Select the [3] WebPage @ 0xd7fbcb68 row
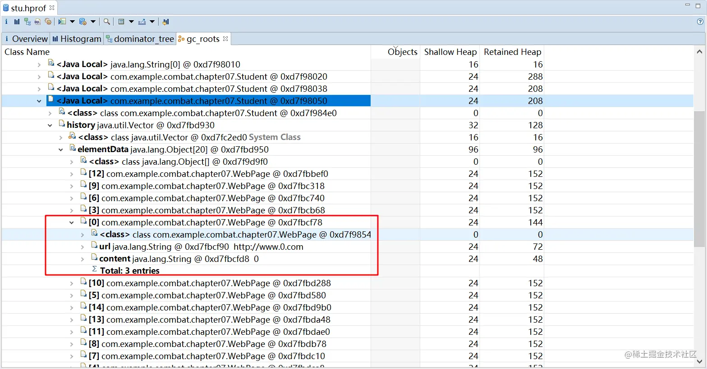The image size is (707, 369). coord(347,210)
